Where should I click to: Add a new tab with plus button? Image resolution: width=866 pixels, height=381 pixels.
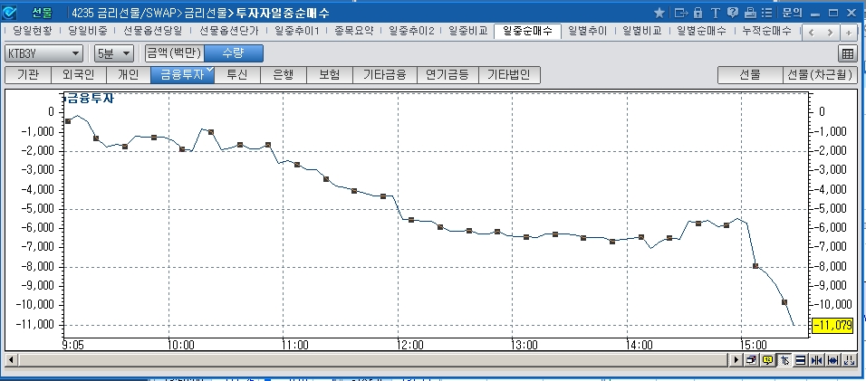pos(849,33)
